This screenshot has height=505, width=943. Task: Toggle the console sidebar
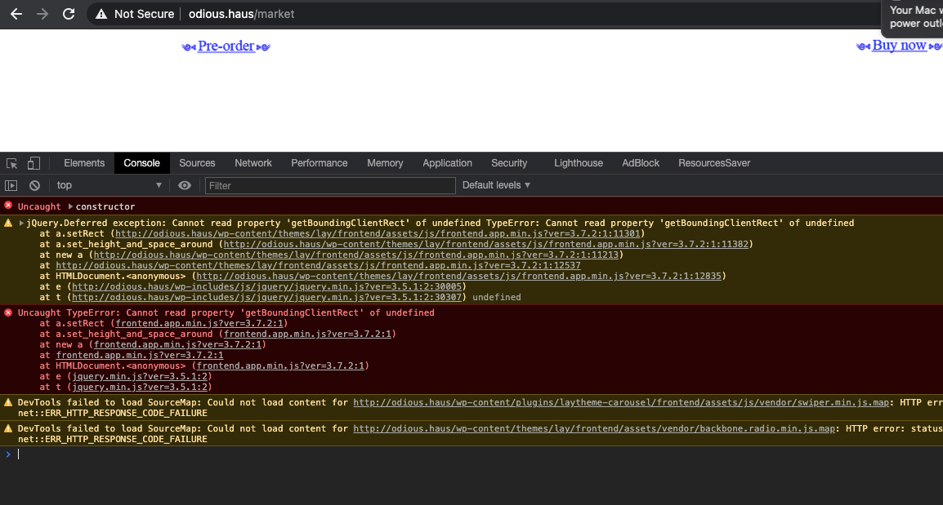click(x=11, y=185)
